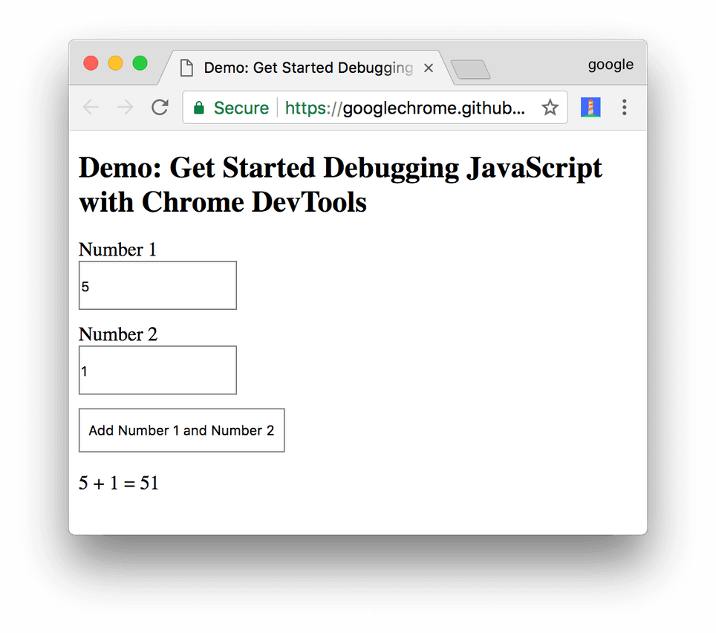Focus the address bar URL
Image resolution: width=716 pixels, height=633 pixels.
coord(405,108)
